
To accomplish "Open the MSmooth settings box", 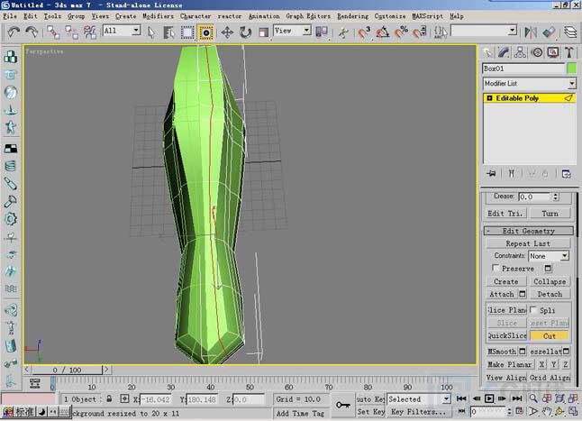I will 523,351.
